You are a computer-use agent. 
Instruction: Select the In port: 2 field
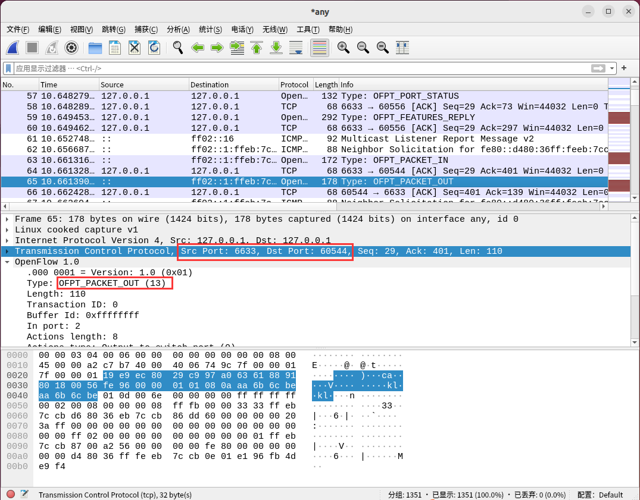coord(54,326)
